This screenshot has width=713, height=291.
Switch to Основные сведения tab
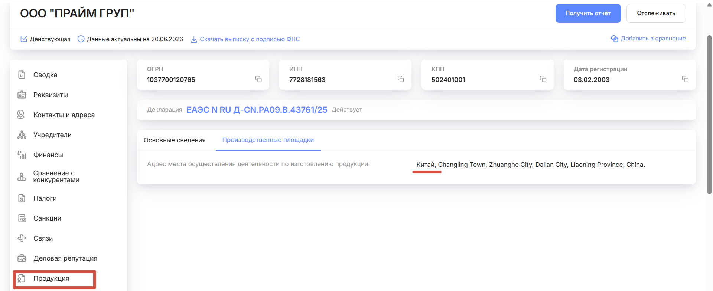(x=175, y=140)
